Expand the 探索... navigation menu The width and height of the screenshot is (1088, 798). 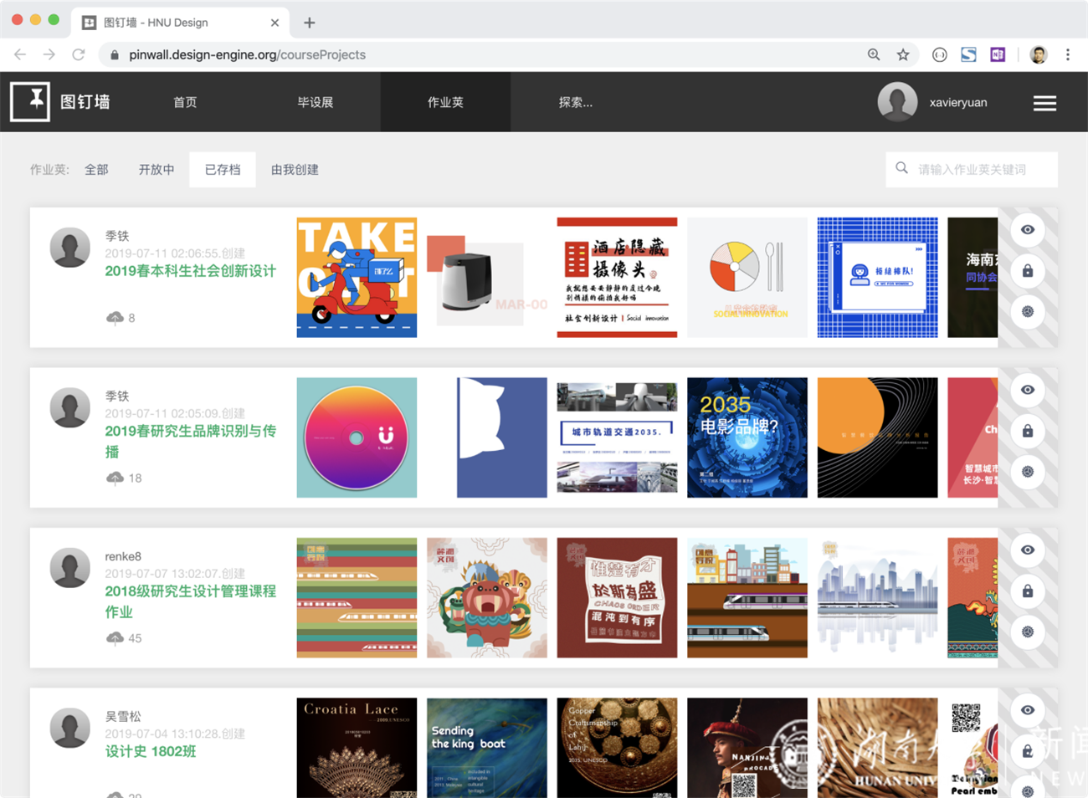(575, 103)
